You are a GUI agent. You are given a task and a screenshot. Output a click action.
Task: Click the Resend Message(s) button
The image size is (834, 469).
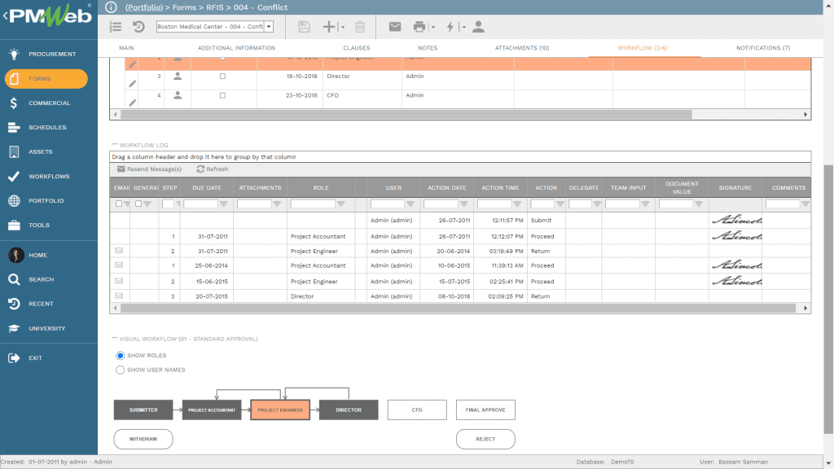150,169
